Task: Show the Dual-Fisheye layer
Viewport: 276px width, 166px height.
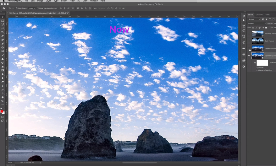Action: point(249,41)
